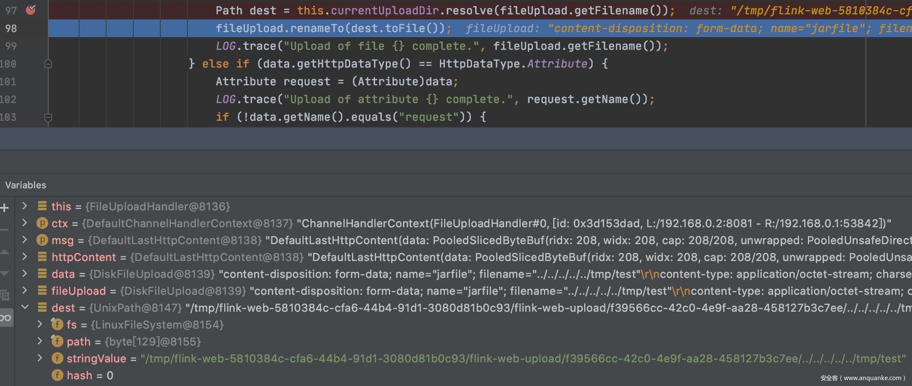
Task: Expand the fileUpload variable node
Action: 25,291
